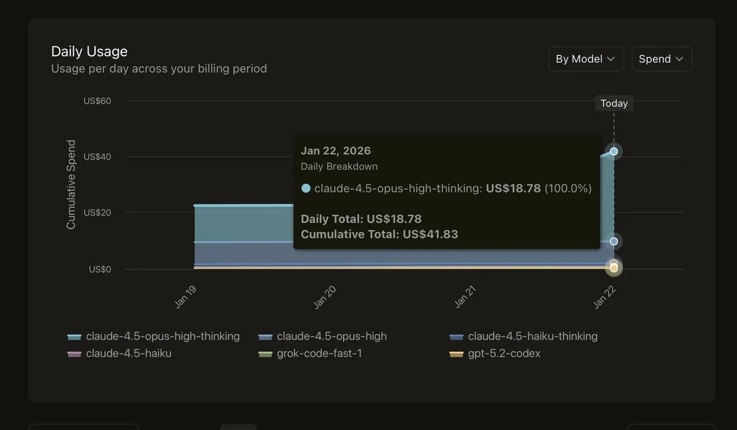Select the Jan 21 axis label

(x=465, y=297)
